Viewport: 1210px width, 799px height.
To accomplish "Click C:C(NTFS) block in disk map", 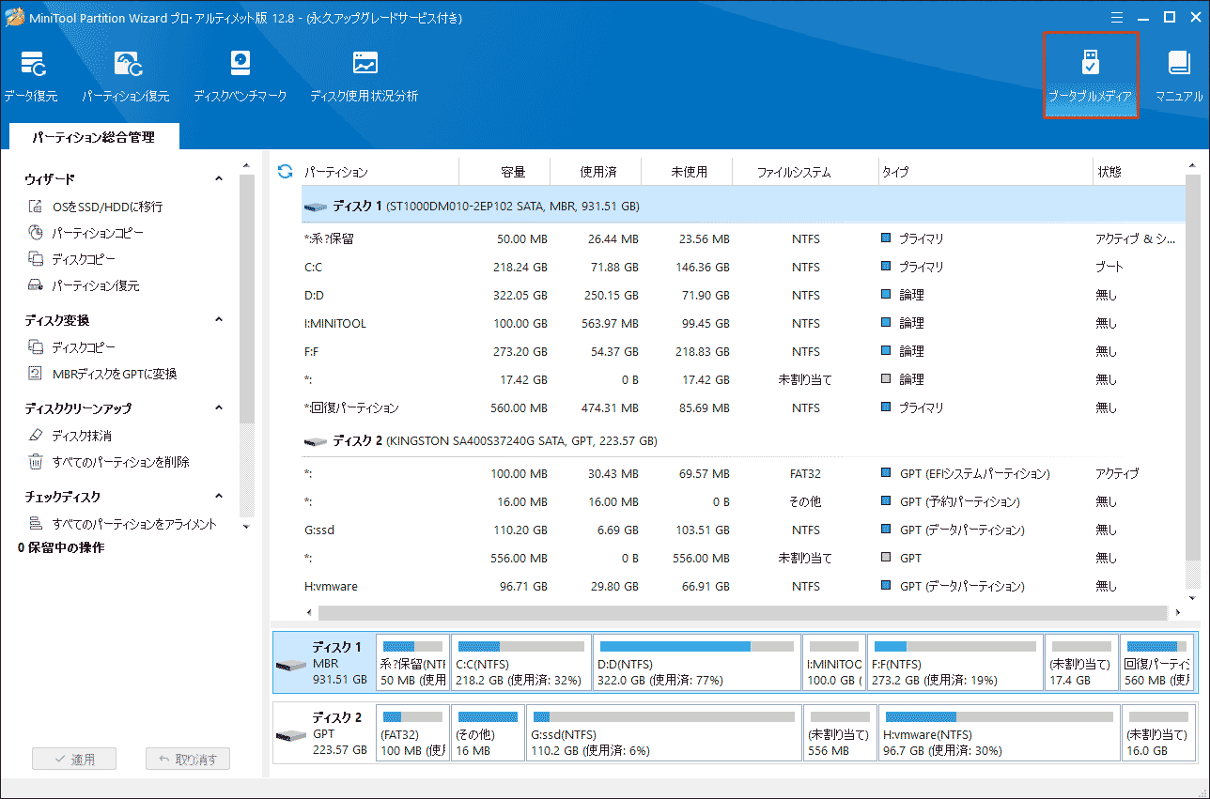I will tap(520, 663).
